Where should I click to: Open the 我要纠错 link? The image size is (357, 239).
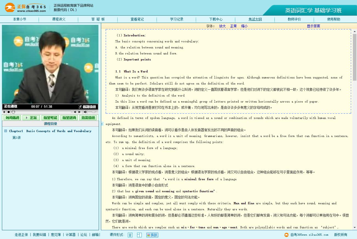click(39, 235)
